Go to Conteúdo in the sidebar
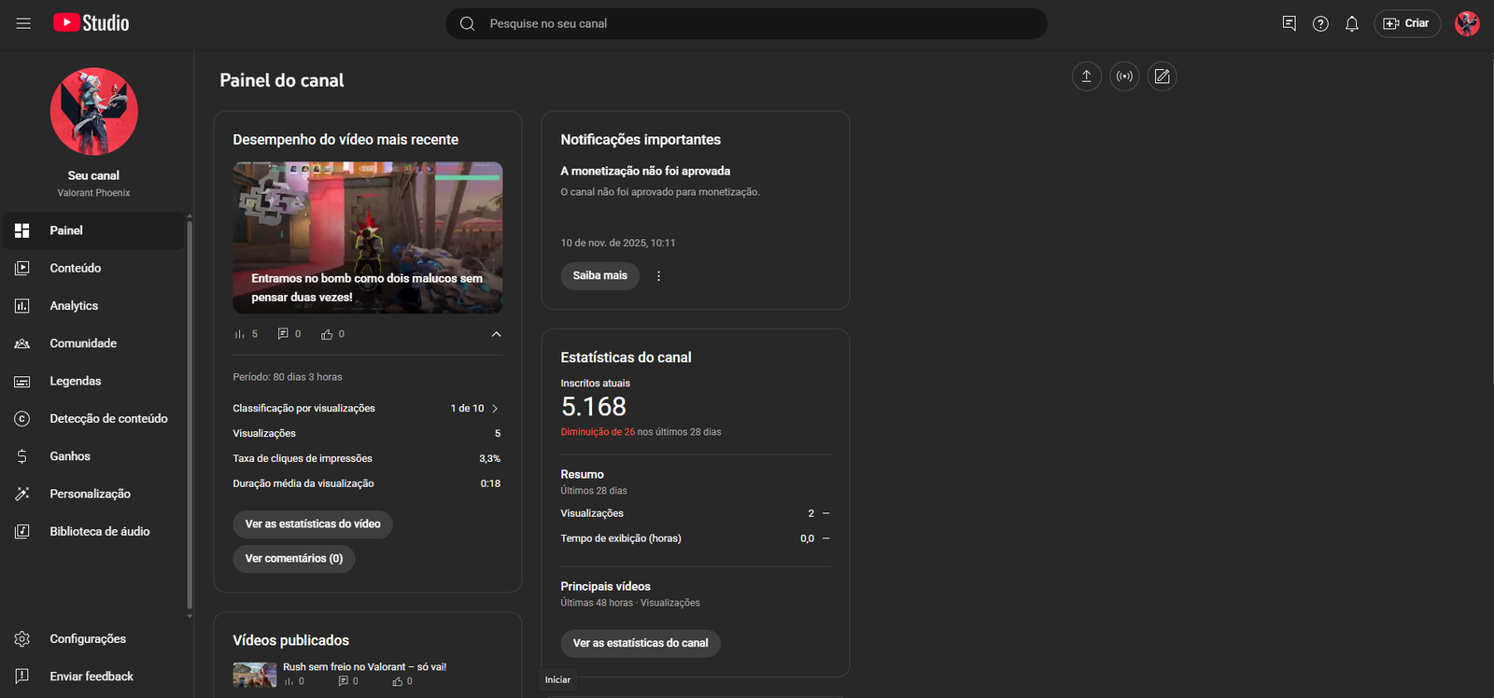This screenshot has width=1494, height=698. (x=75, y=268)
